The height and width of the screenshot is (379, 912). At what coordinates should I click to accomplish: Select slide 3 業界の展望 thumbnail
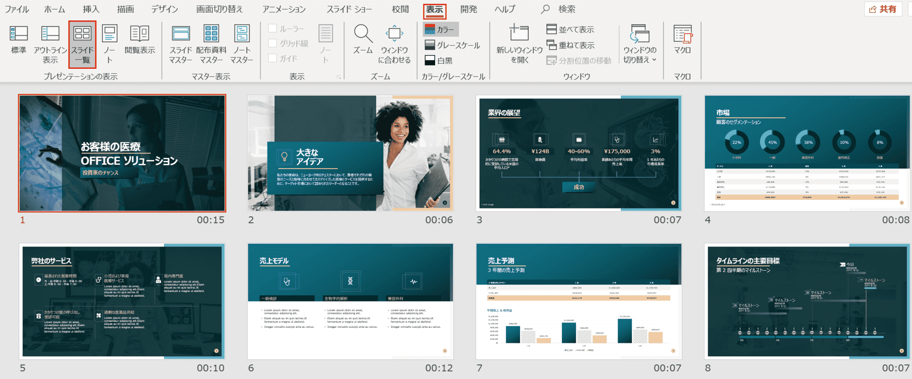[579, 153]
